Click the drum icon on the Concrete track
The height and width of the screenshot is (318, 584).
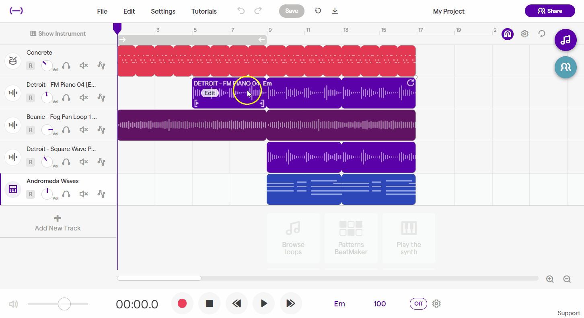click(12, 61)
